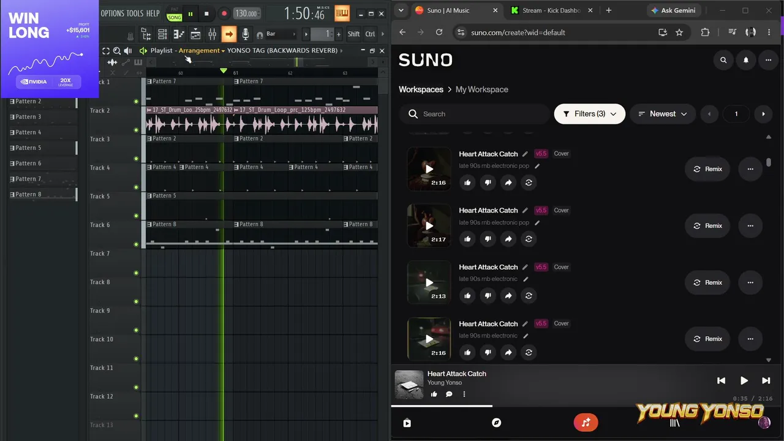
Task: Open the FL Studio mixer
Action: coord(212,34)
